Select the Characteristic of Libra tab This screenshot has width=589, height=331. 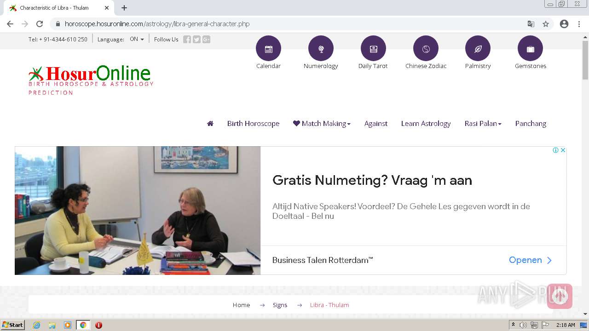(x=58, y=8)
